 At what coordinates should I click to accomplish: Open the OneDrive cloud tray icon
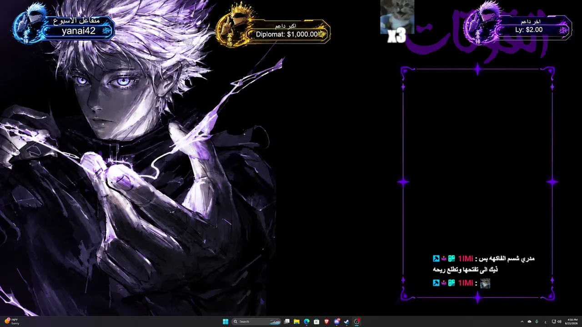tap(529, 322)
